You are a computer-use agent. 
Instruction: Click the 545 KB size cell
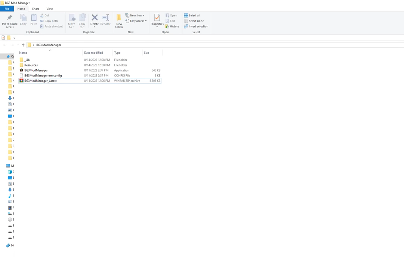pos(156,70)
